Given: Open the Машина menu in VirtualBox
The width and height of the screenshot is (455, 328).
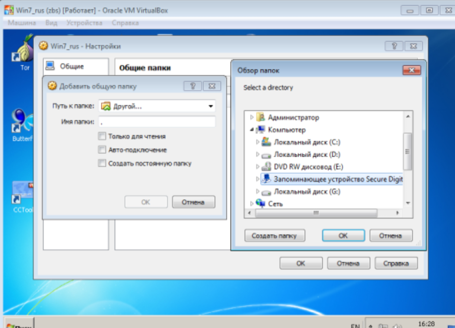Looking at the screenshot, I should coord(22,23).
